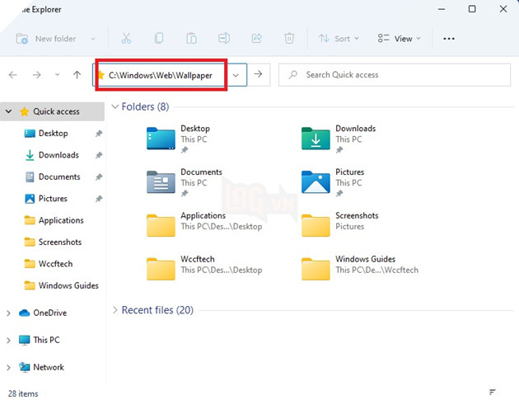Select Desktop in the navigation pane

pos(54,134)
